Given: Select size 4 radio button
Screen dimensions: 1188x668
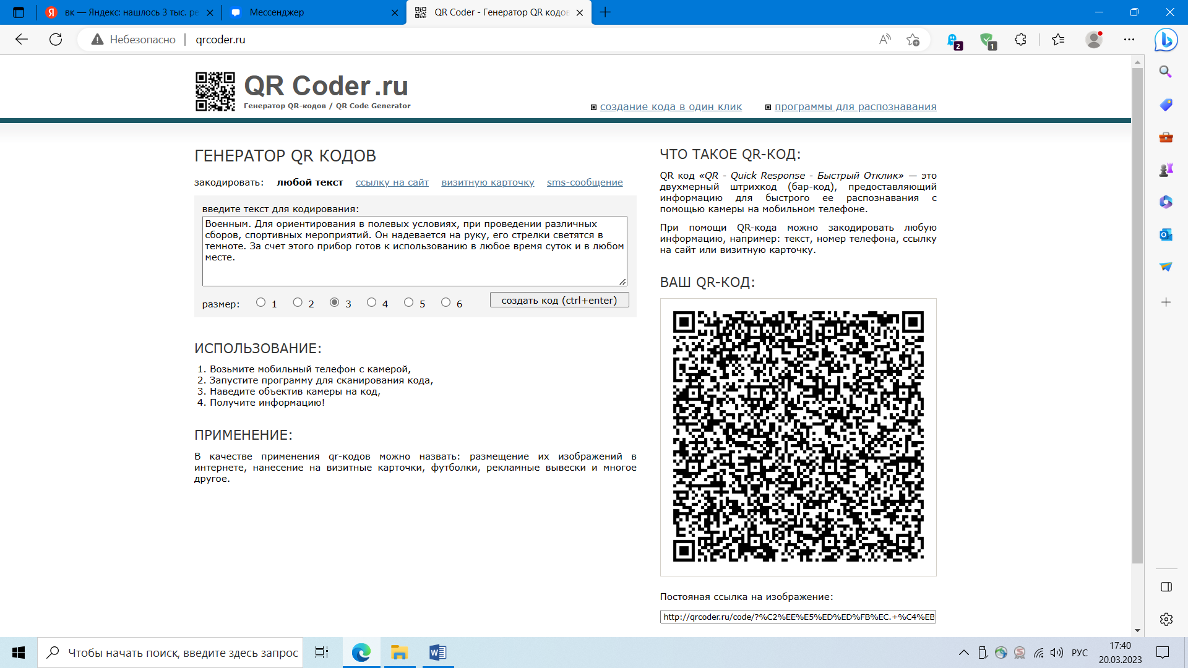Looking at the screenshot, I should [372, 302].
